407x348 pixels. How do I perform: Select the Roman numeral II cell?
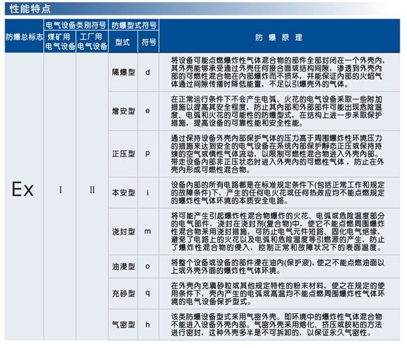pos(92,190)
